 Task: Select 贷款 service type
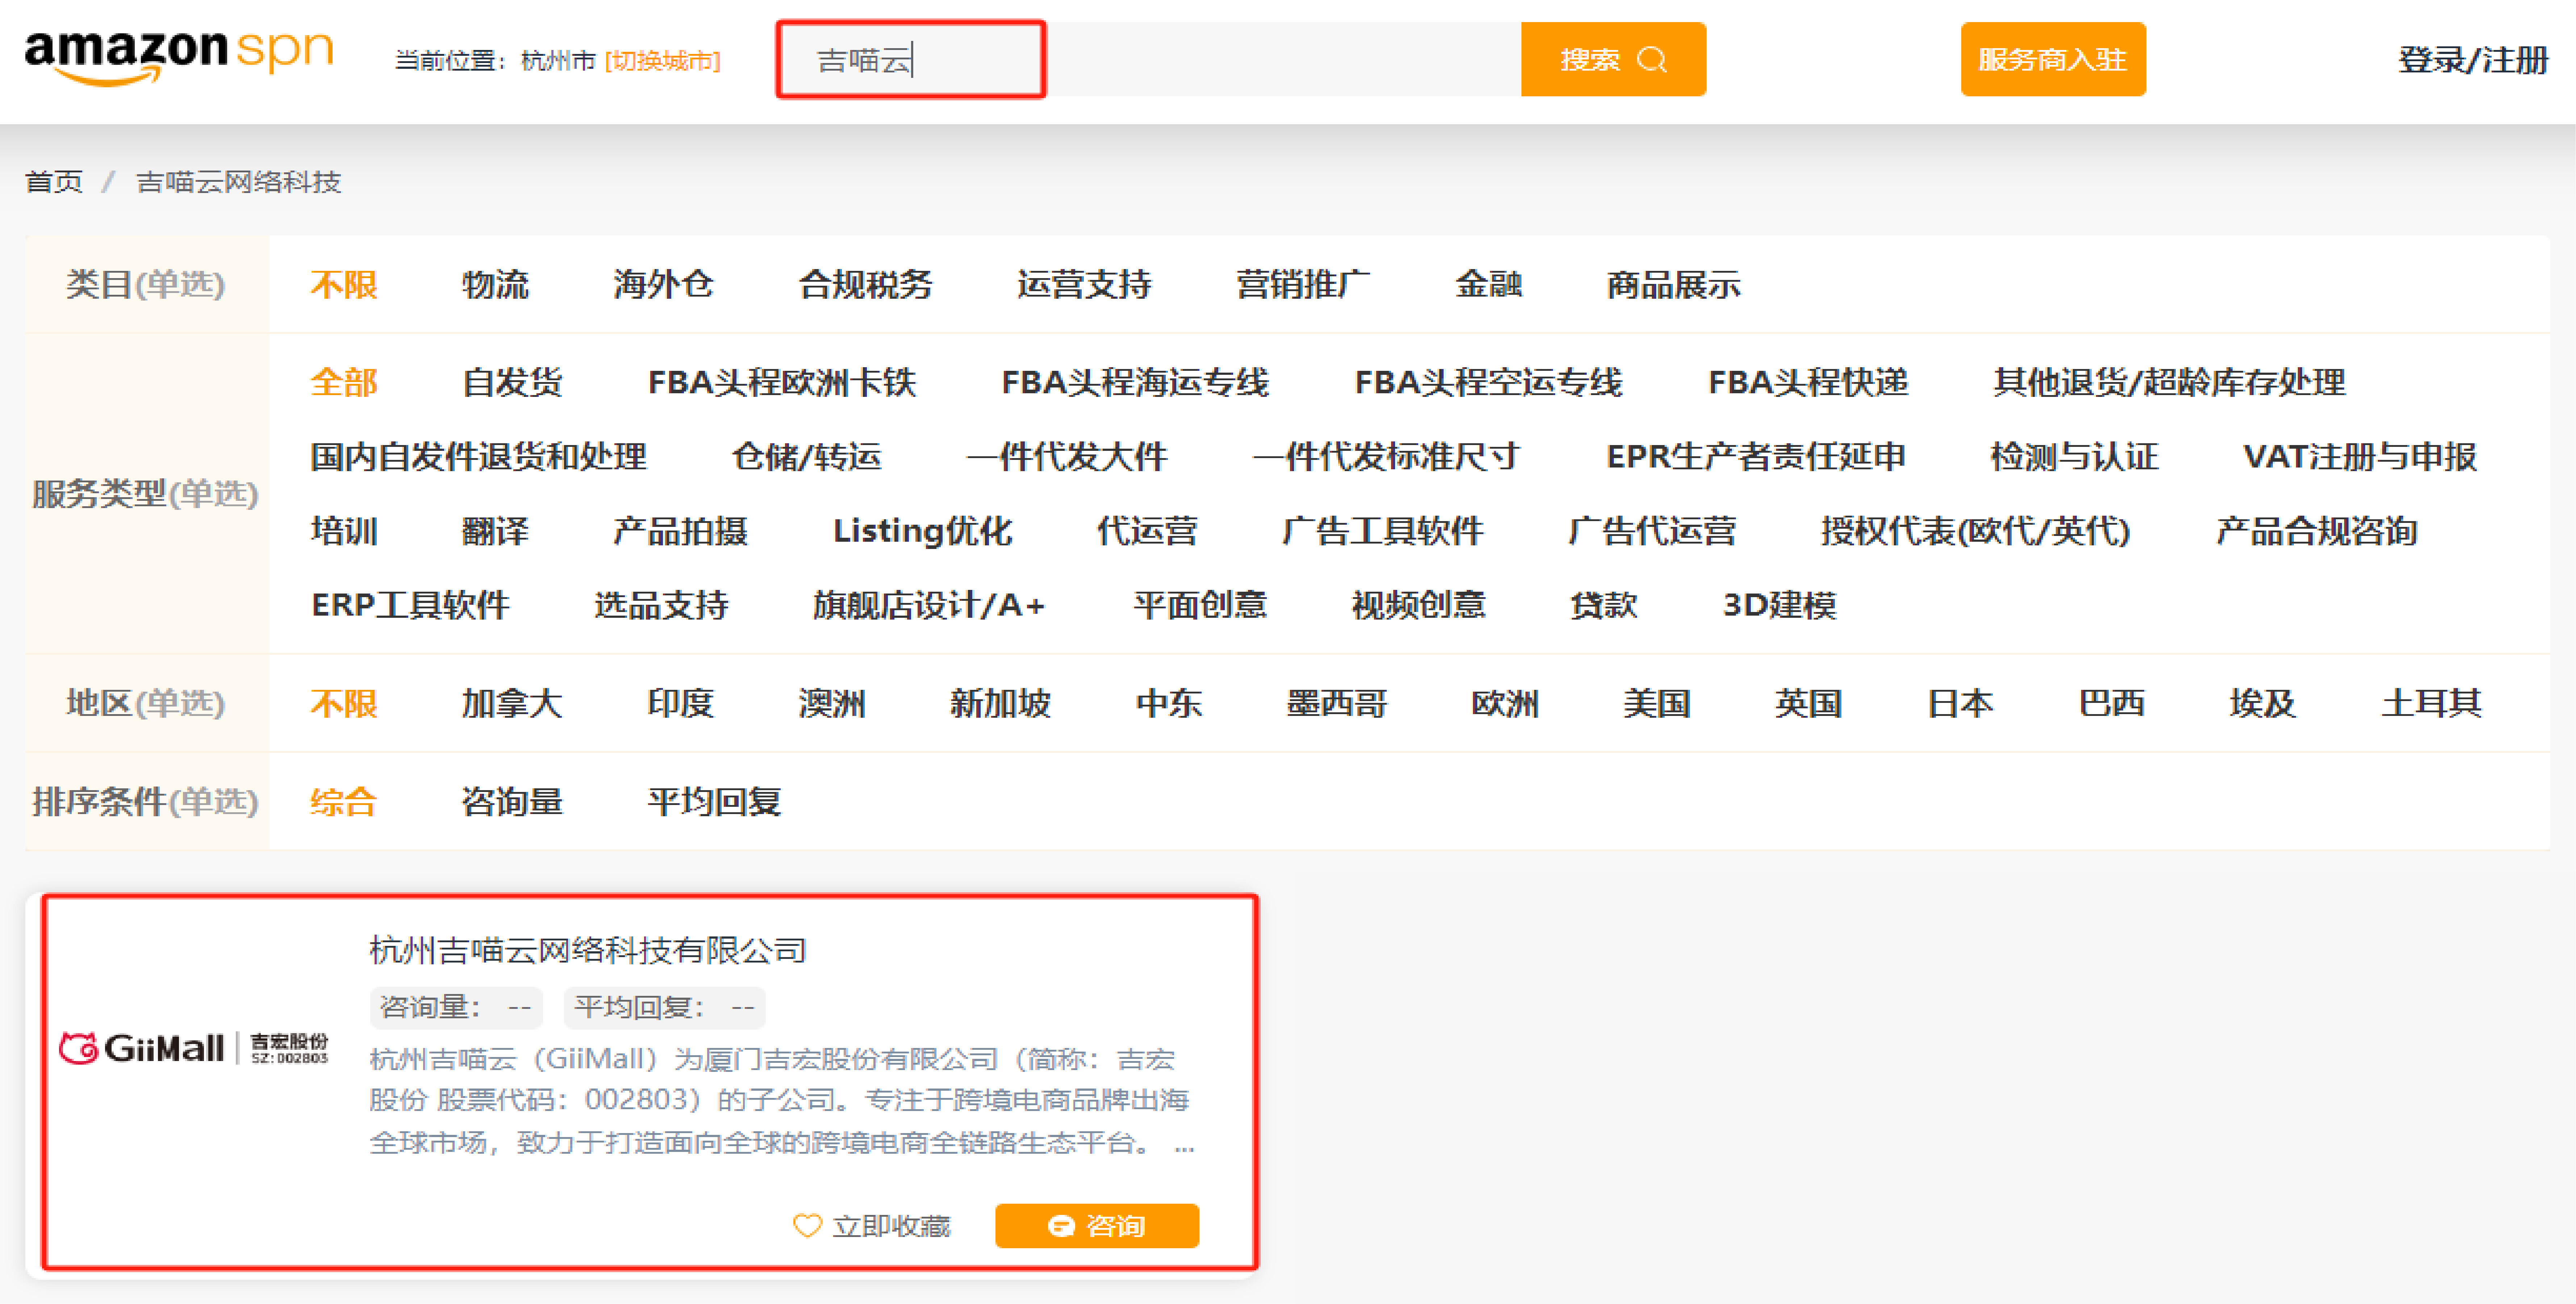tap(1604, 605)
